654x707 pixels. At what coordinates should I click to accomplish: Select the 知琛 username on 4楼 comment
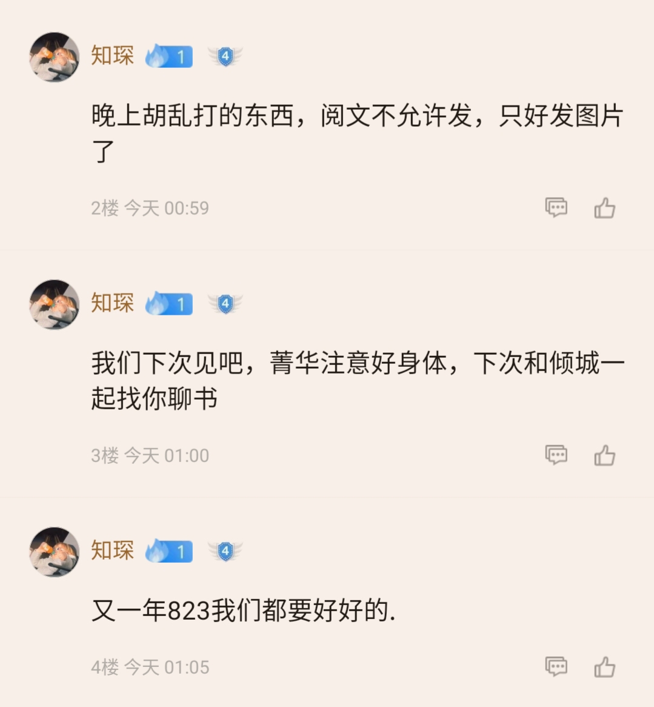(x=113, y=550)
